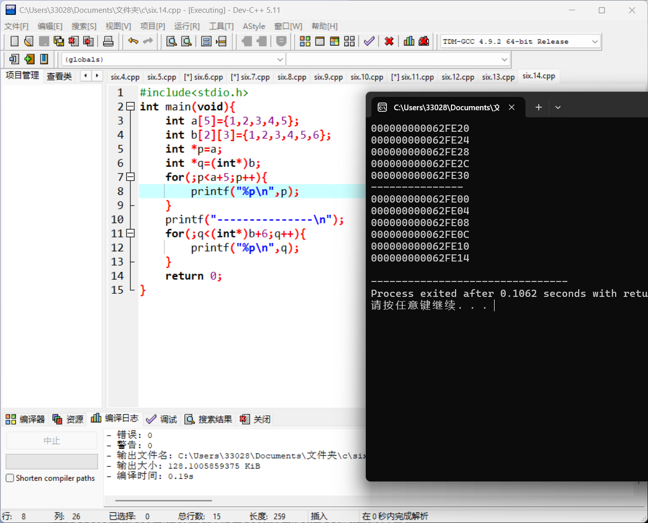Image resolution: width=648 pixels, height=523 pixels.
Task: Click the Go to line toolbar icon
Action: [221, 42]
